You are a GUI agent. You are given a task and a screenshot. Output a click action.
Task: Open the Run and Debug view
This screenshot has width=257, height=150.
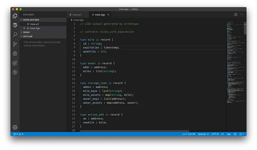(15, 53)
